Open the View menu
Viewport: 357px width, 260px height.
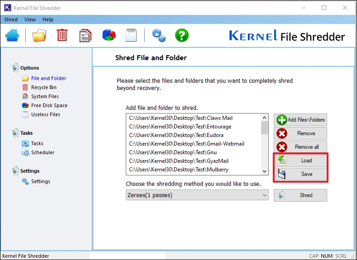[x=30, y=19]
